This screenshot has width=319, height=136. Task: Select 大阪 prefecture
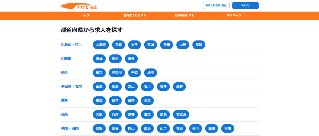[99, 114]
